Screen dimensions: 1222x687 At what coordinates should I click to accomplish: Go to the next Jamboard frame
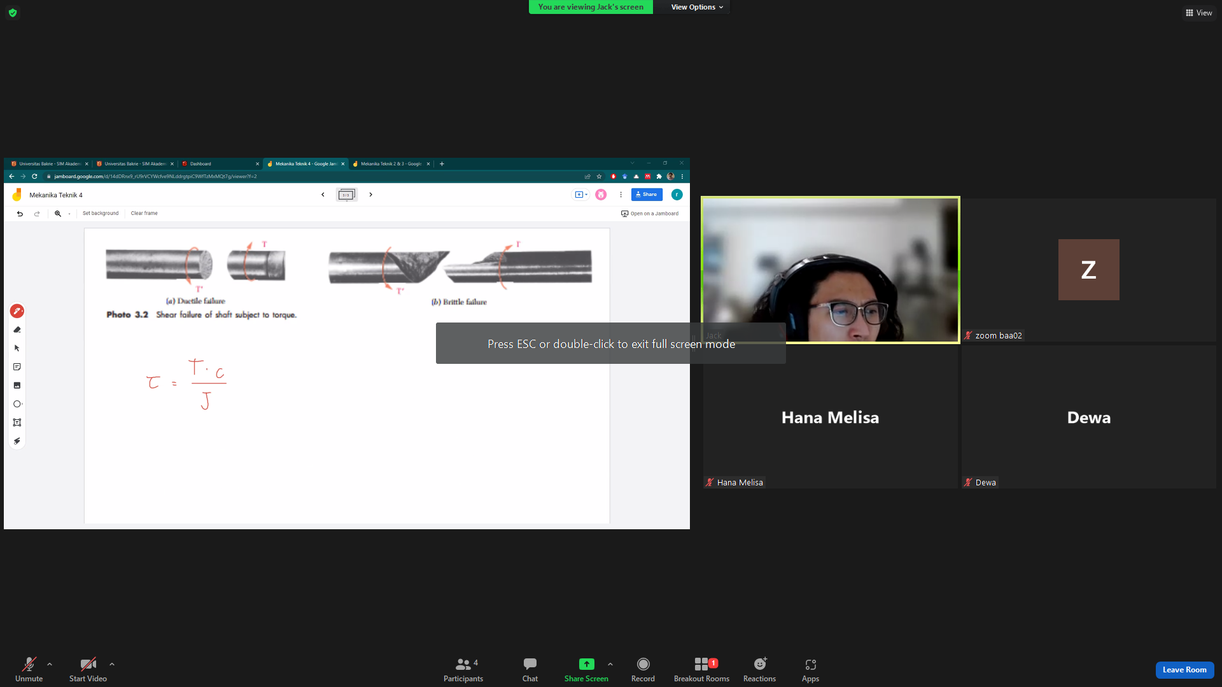(x=370, y=195)
